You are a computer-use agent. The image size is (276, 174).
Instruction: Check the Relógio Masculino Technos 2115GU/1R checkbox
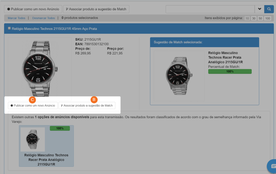pos(9,28)
